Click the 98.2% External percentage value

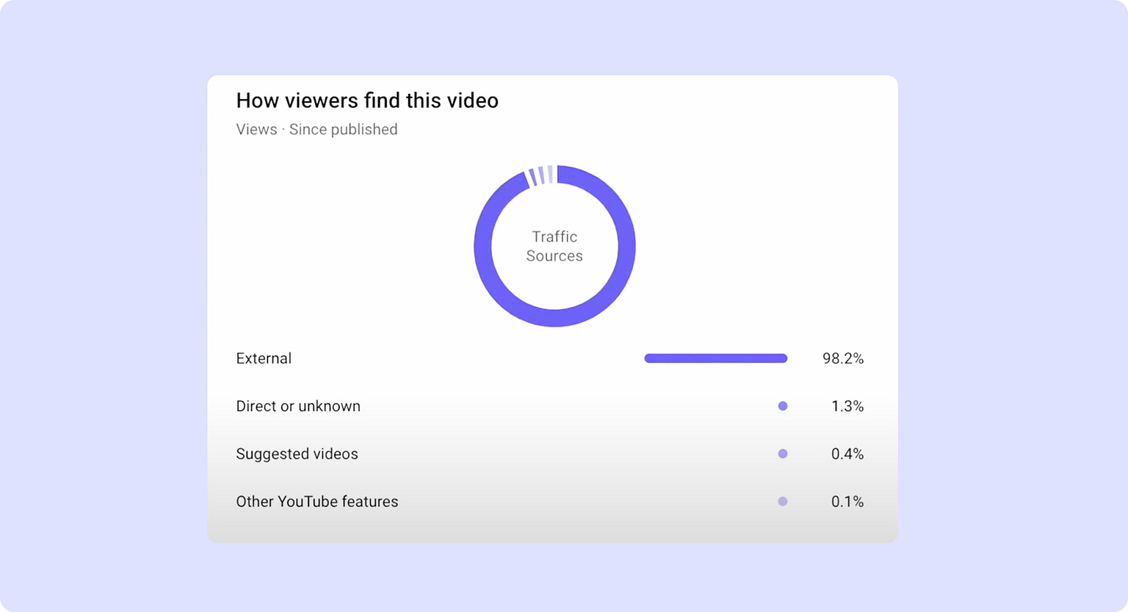[843, 358]
